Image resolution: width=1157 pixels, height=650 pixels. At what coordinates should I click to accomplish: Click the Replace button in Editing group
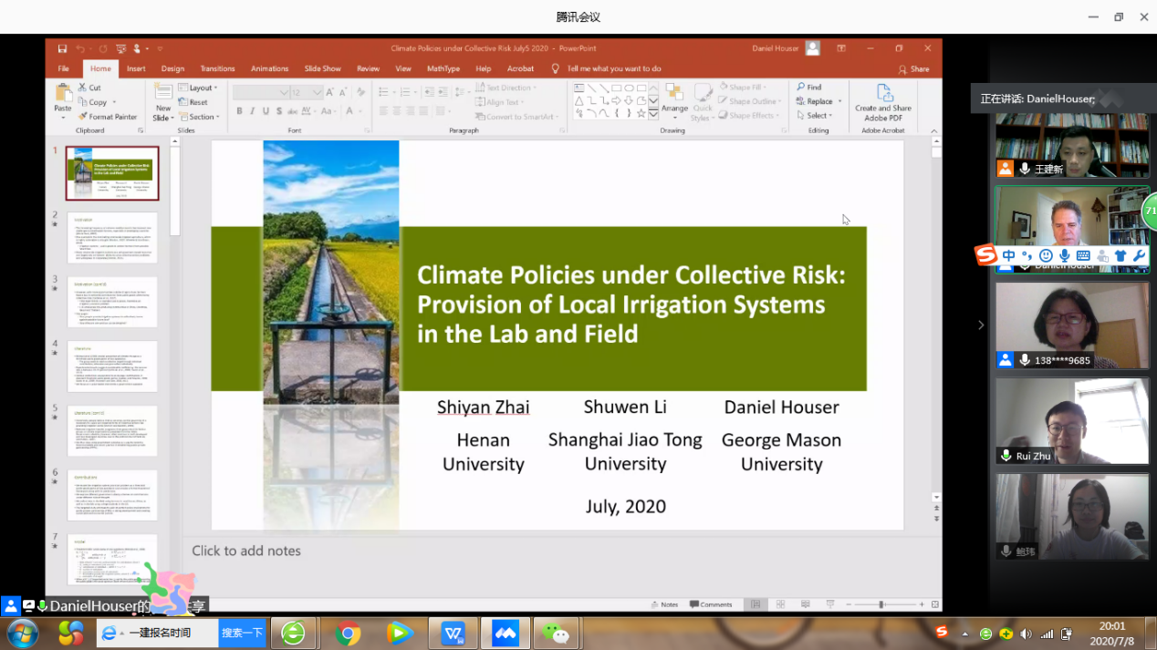click(815, 101)
